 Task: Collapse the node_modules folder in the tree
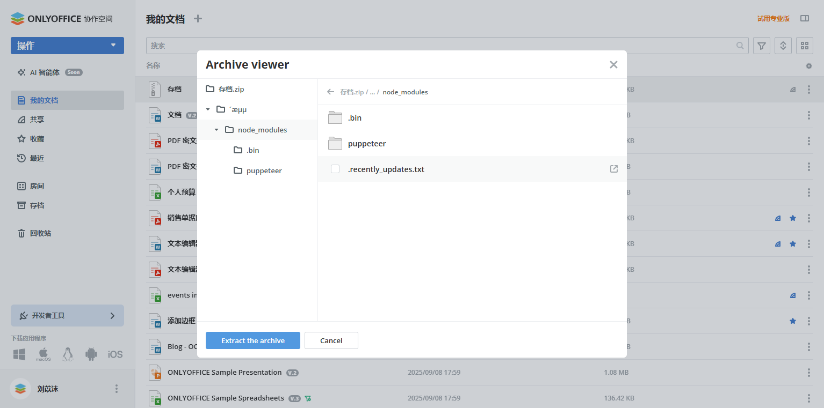216,130
